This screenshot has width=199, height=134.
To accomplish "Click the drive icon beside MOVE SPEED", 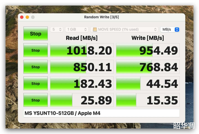I will pyautogui.click(x=95, y=30).
